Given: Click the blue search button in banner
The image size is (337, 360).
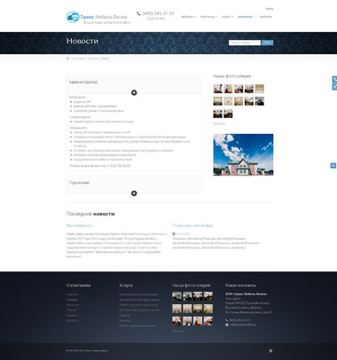Looking at the screenshot, I should coord(268,43).
